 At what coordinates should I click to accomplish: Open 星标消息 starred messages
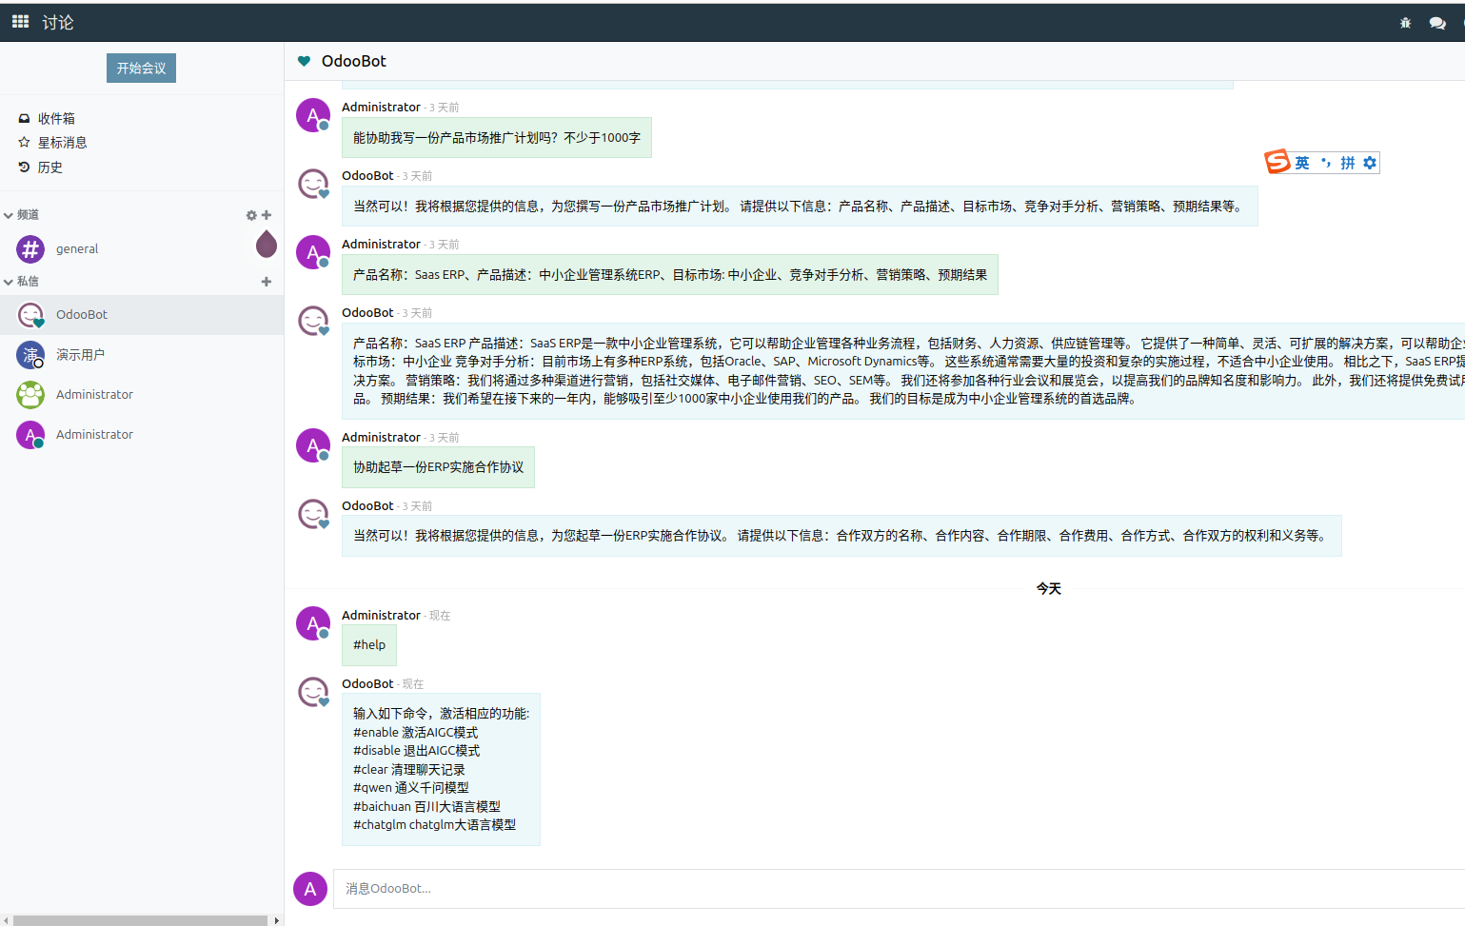[x=62, y=143]
